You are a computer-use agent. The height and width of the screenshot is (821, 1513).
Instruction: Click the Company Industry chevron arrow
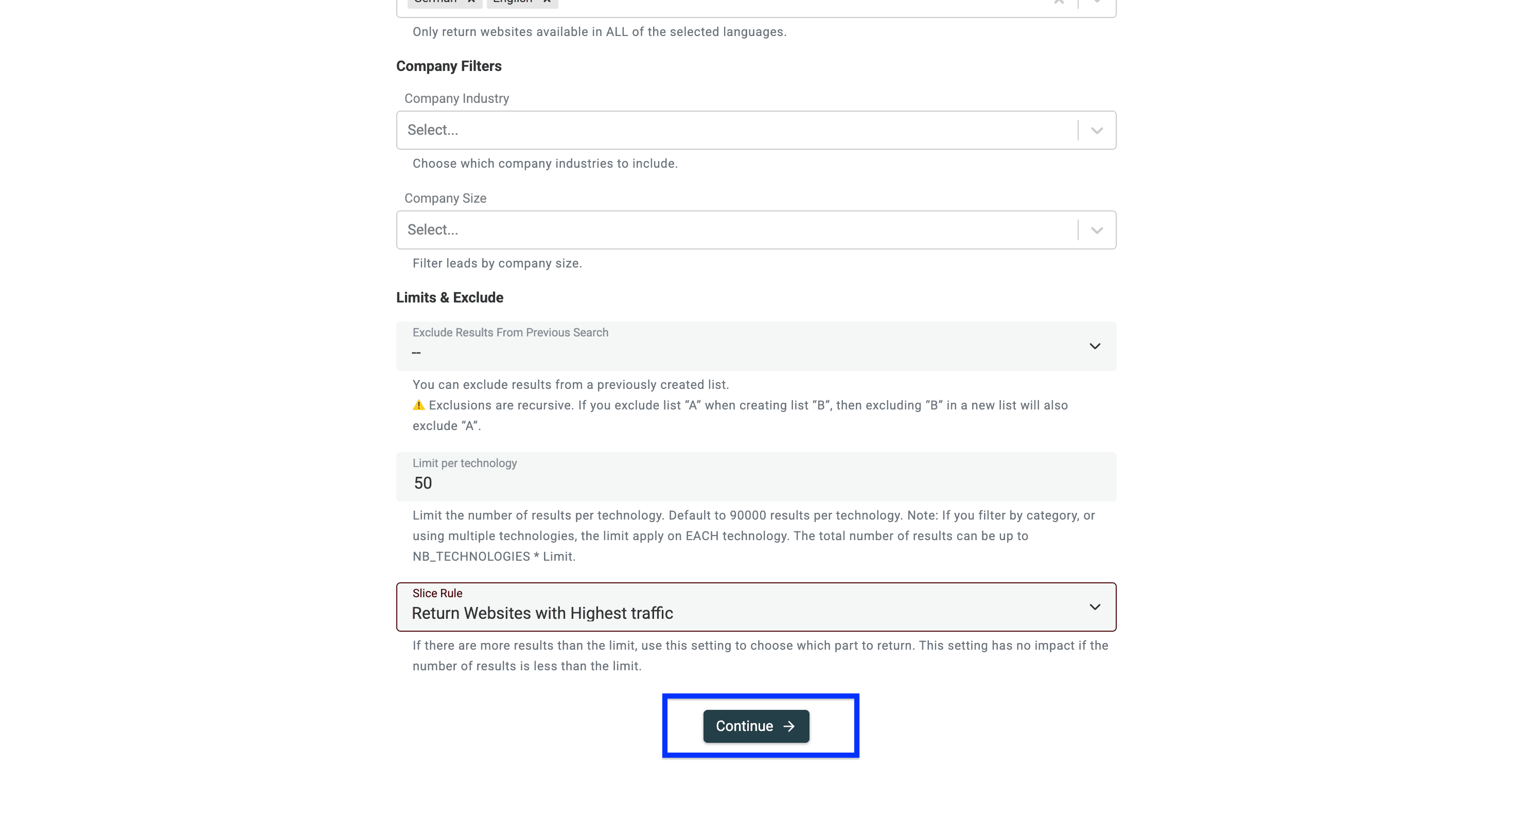[x=1097, y=130]
